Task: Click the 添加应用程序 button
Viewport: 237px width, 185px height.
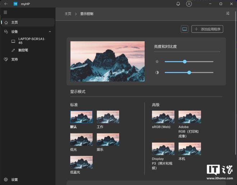Action: [x=207, y=29]
